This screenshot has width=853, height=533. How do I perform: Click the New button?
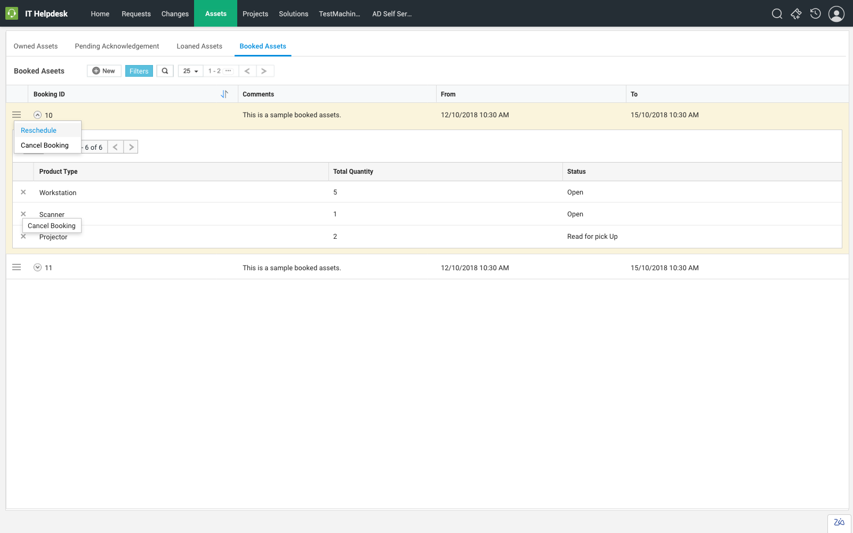[104, 71]
